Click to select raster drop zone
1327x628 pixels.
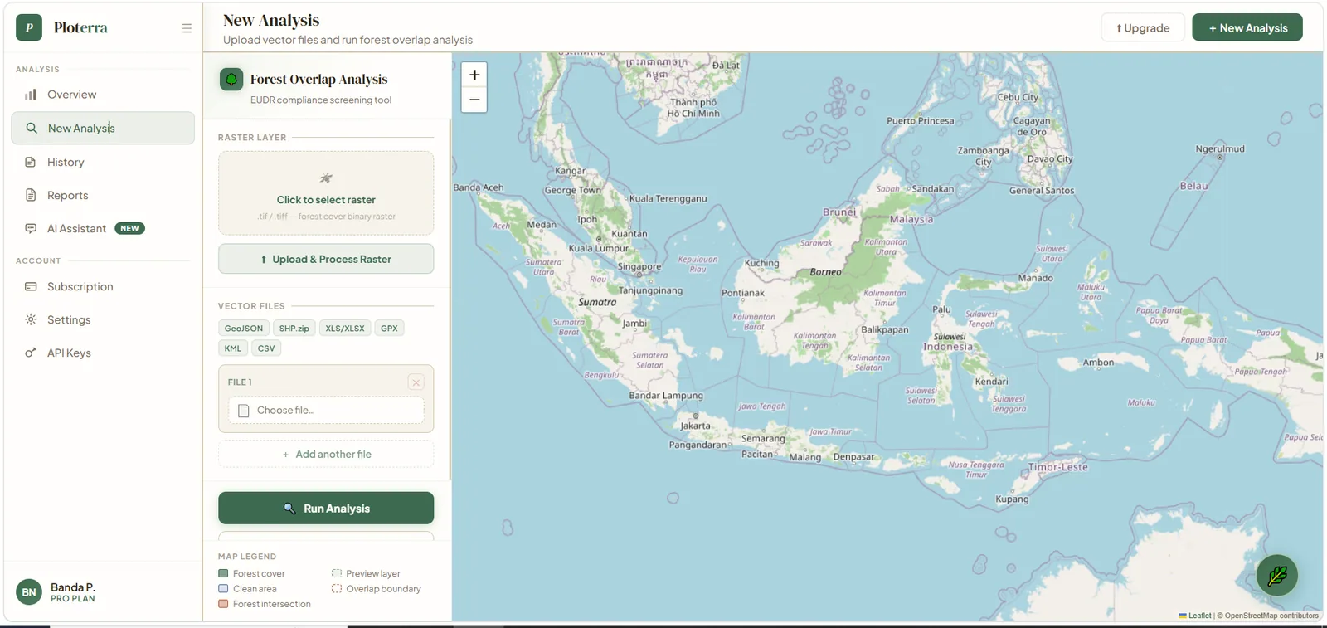(x=326, y=193)
